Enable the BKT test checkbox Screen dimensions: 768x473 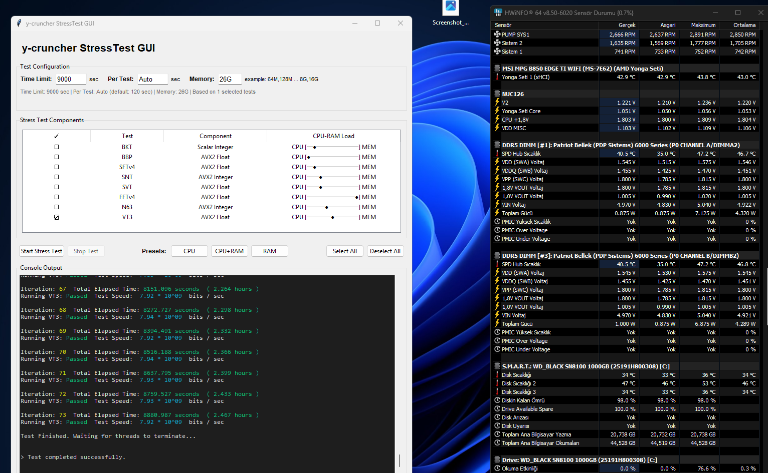point(57,147)
